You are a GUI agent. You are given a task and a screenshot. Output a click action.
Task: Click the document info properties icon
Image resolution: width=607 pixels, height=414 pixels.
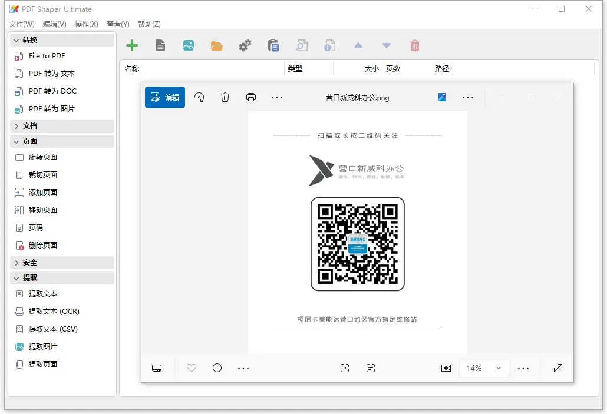(330, 46)
